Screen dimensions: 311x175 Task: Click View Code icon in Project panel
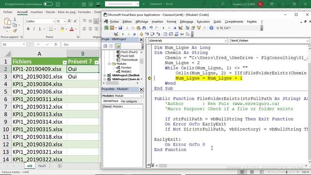[105, 46]
